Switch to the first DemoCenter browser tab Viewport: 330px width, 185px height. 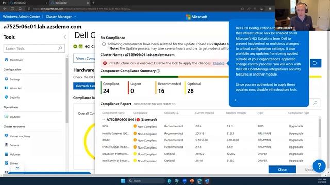28,3
